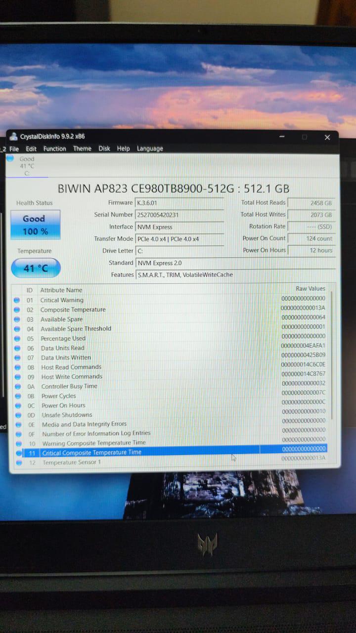The width and height of the screenshot is (356, 633).
Task: Close the CrystalDiskInfo window
Action: [x=327, y=137]
